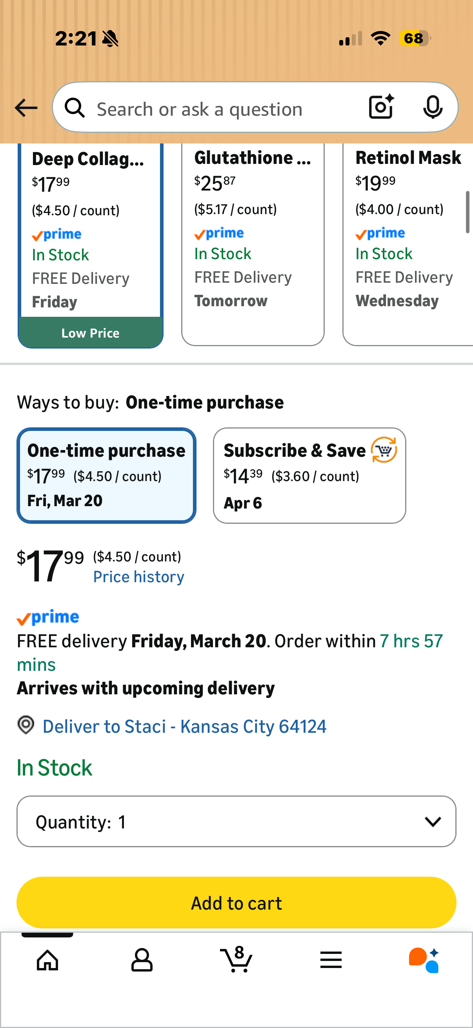Open the account profile icon
This screenshot has width=473, height=1028.
tap(142, 960)
